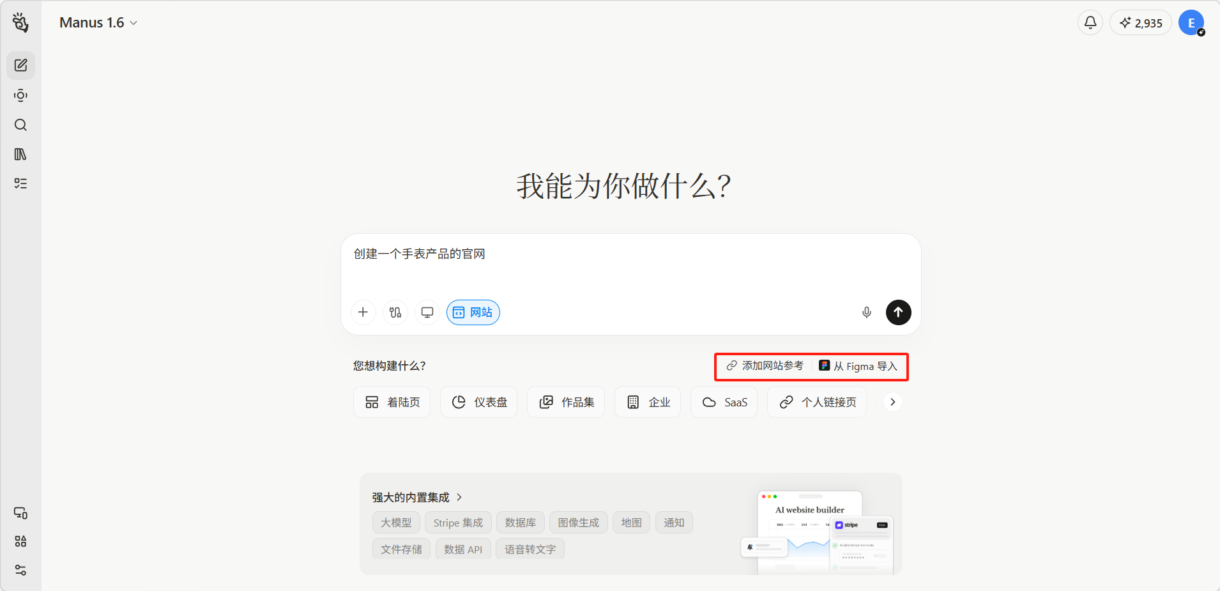
Task: Expand 强大的内置集成 section
Action: [x=417, y=497]
